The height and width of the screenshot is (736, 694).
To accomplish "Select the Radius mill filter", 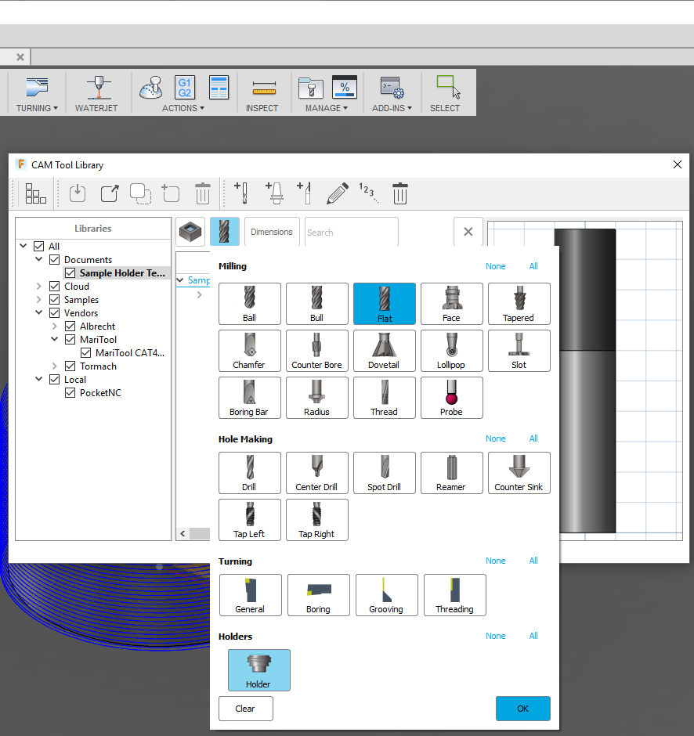I will tap(317, 398).
